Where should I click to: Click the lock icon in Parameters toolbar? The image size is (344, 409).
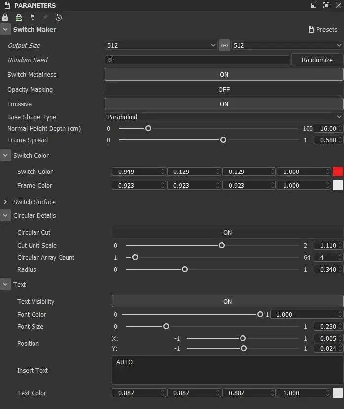click(5, 17)
